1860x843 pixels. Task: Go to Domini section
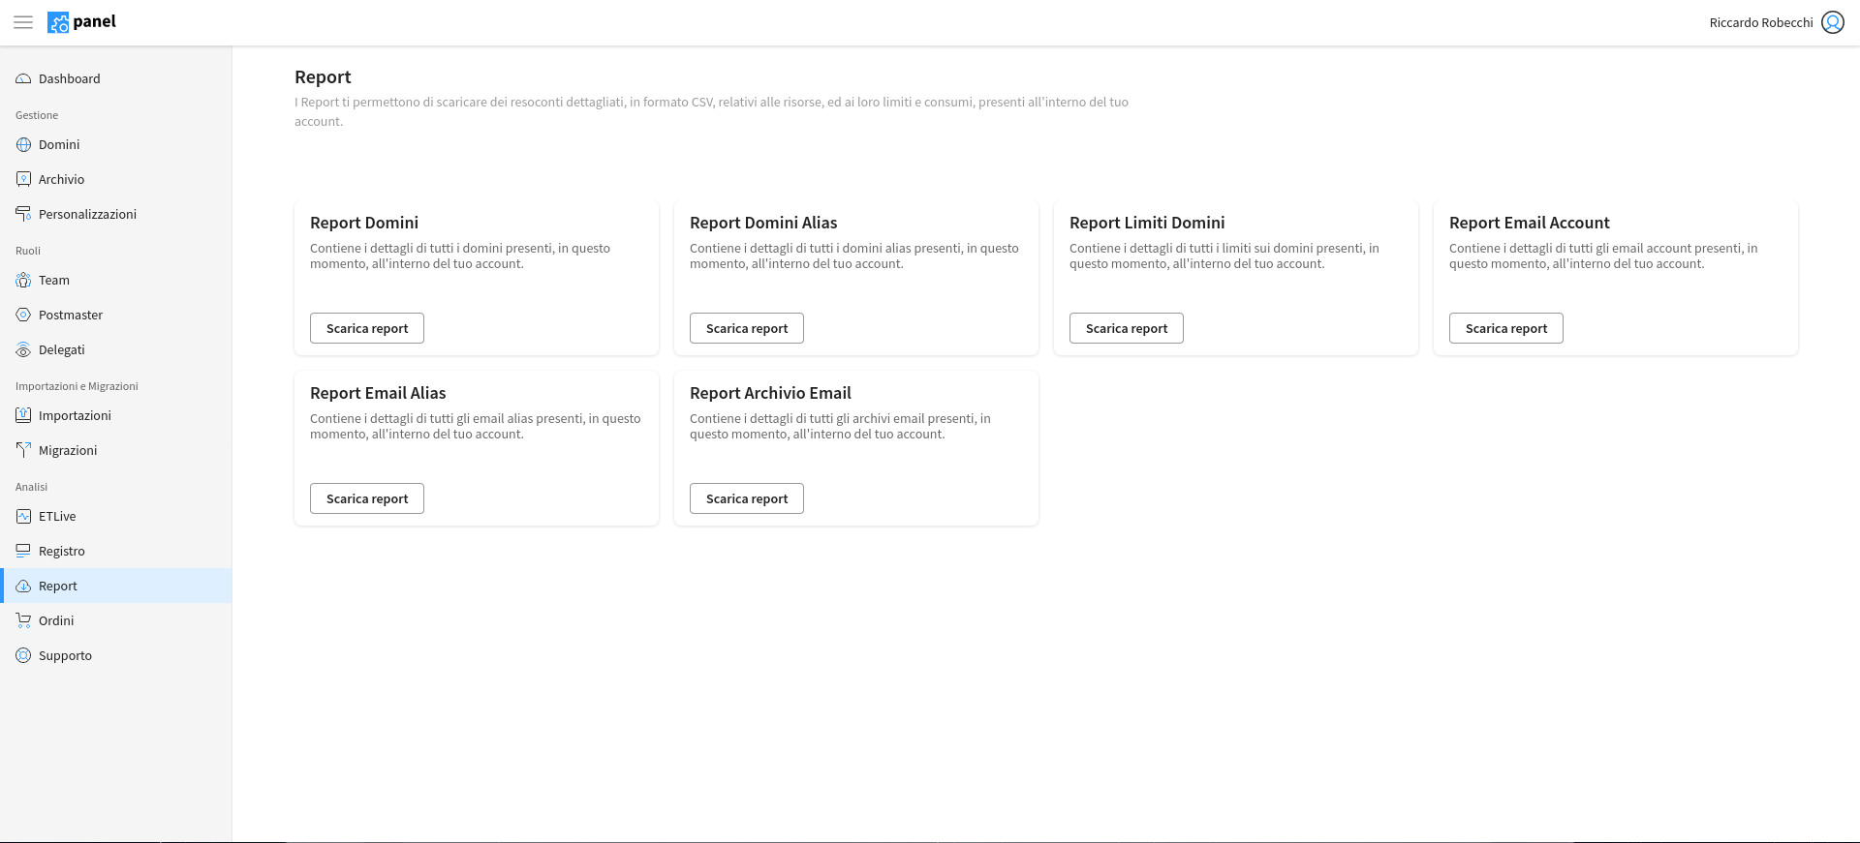coord(116,145)
